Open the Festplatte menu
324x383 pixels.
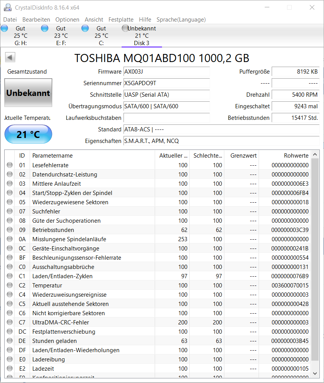[121, 20]
